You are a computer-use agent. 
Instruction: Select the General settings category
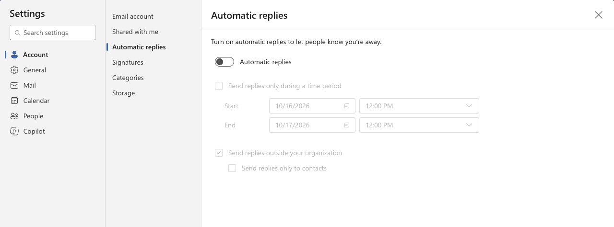coord(53,70)
